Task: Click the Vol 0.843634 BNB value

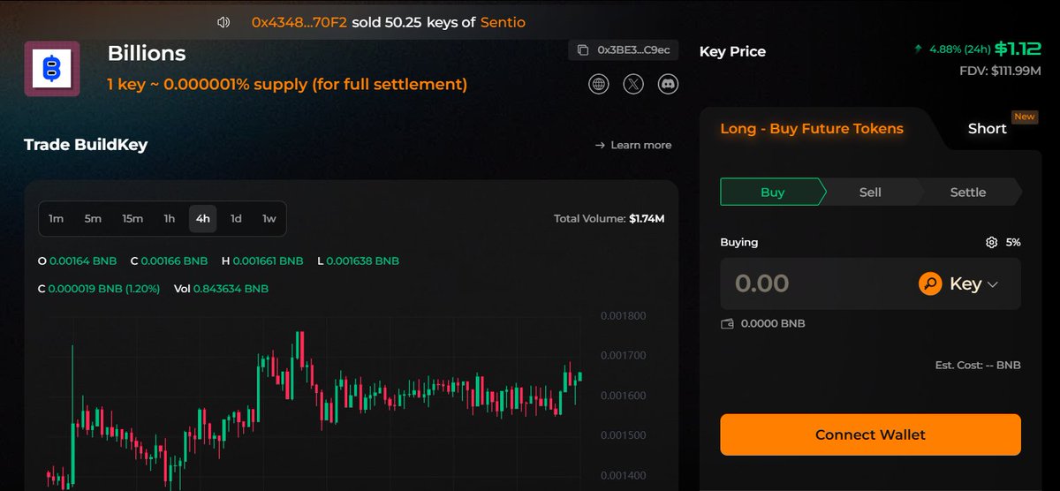Action: [x=221, y=289]
